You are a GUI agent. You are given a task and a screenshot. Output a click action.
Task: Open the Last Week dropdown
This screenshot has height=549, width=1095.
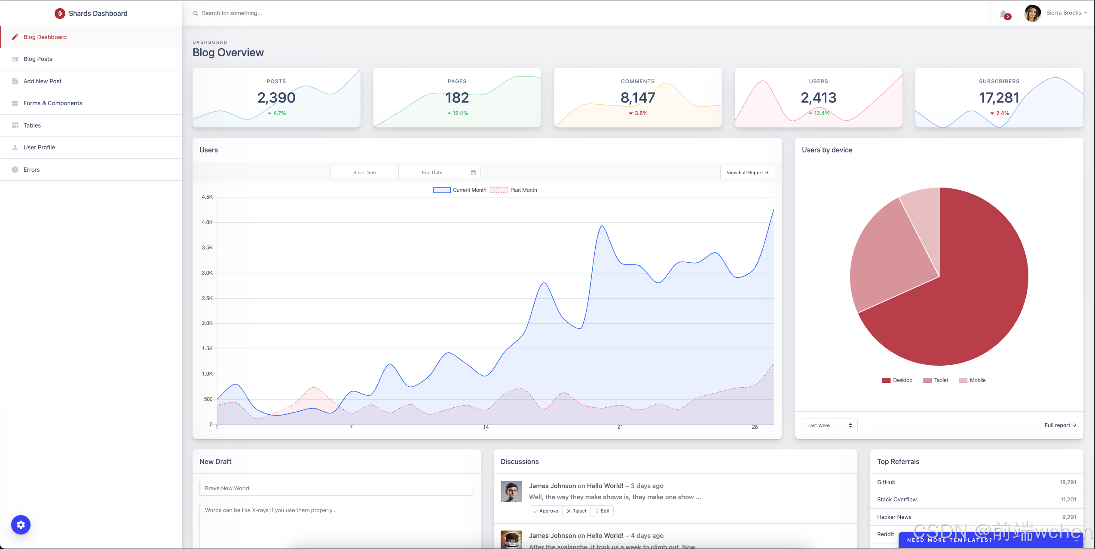click(829, 425)
